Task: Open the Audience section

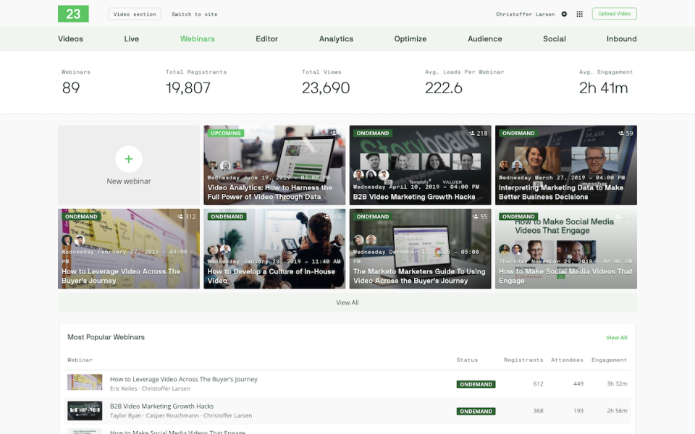Action: [484, 38]
